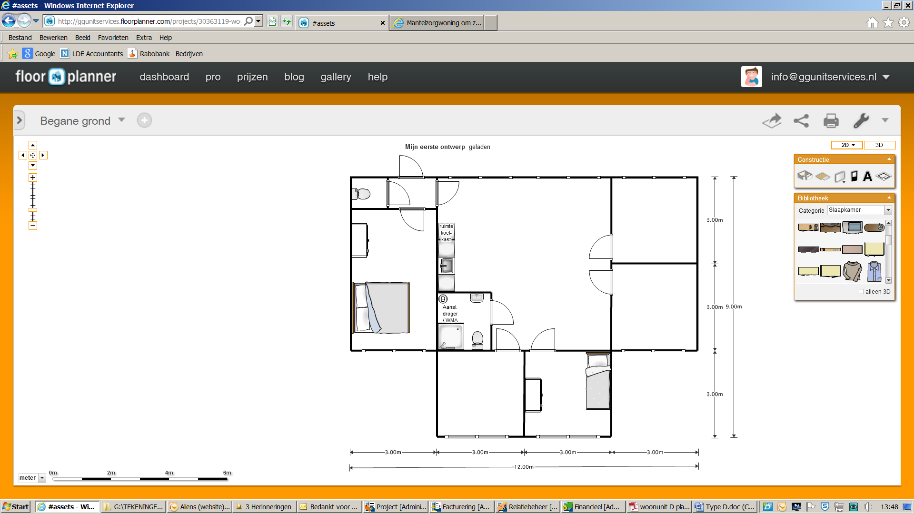Expand the left sidebar chevron
Viewport: 914px width, 514px height.
(x=20, y=120)
